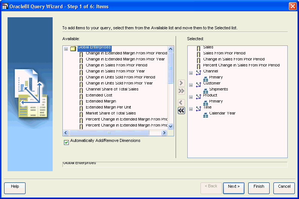
Task: Click the Customer dimension icon
Action: click(x=199, y=85)
